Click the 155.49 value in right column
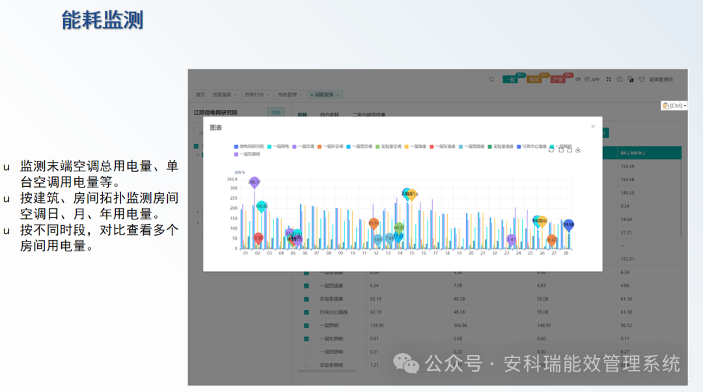This screenshot has height=392, width=703. pyautogui.click(x=627, y=167)
